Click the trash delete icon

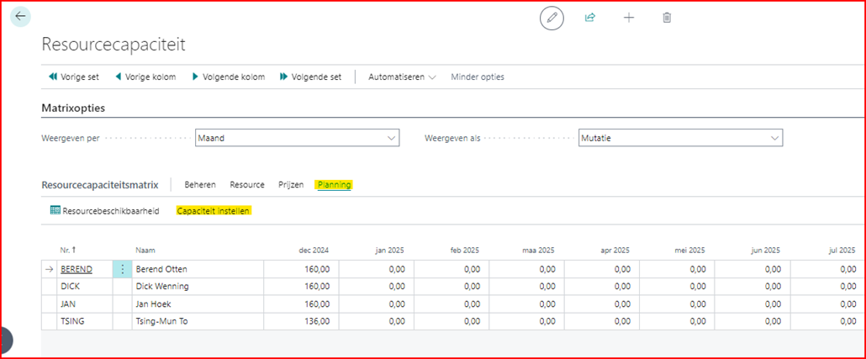coord(667,18)
